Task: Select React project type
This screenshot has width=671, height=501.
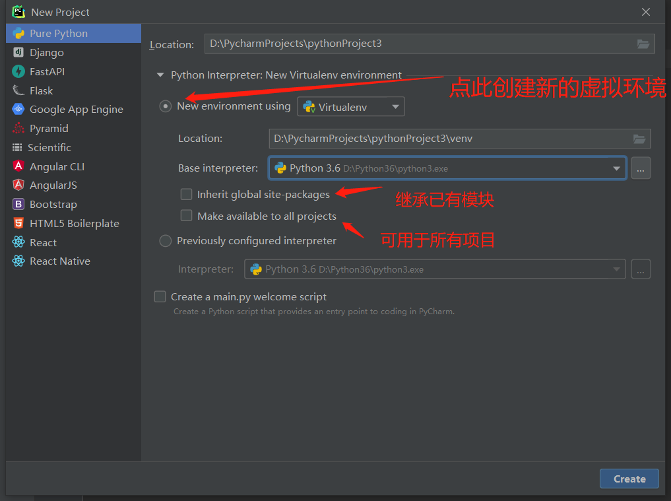Action: point(74,242)
